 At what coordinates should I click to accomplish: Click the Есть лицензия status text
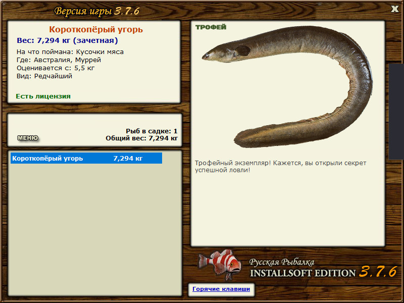[x=43, y=96]
